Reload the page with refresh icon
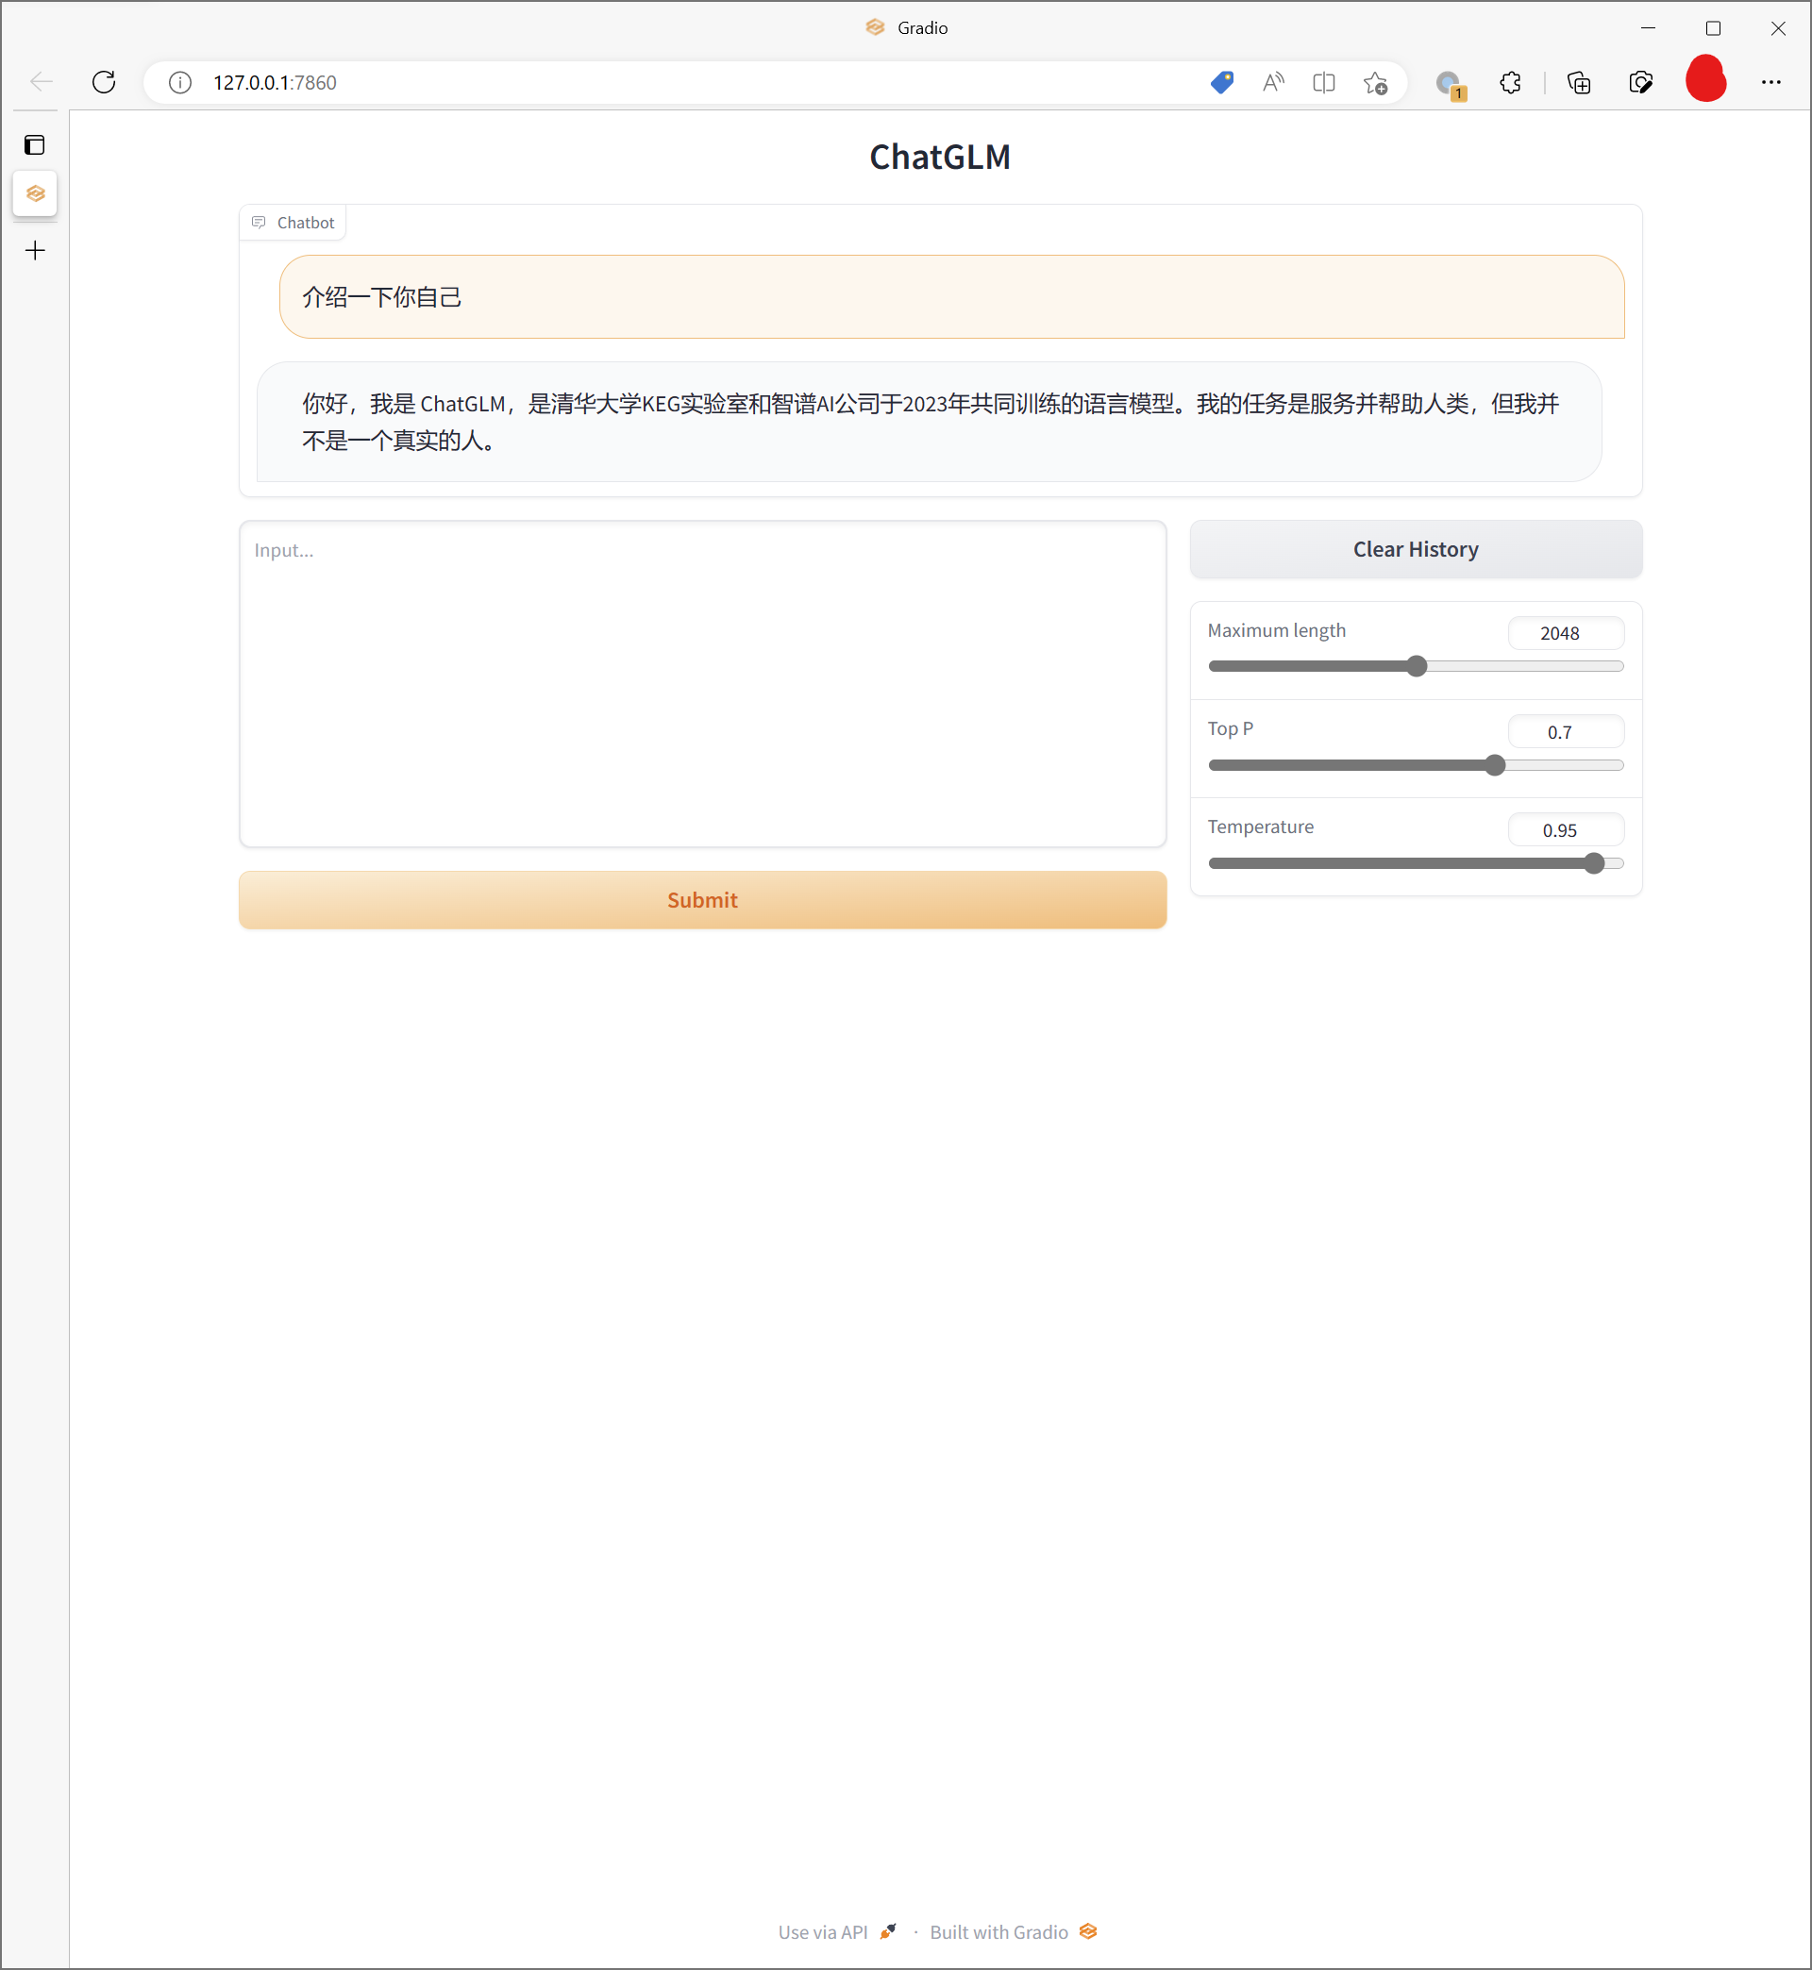This screenshot has height=1970, width=1812. 104,82
